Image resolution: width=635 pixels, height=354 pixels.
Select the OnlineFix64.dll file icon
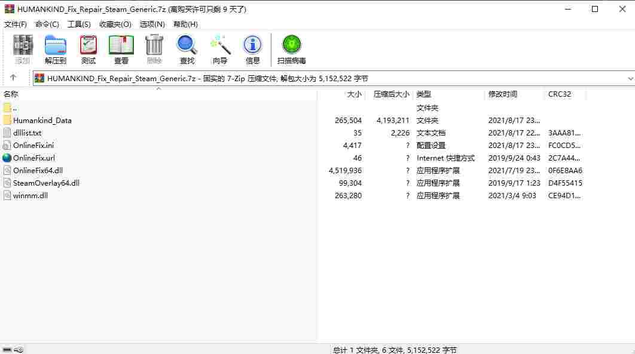pos(7,170)
